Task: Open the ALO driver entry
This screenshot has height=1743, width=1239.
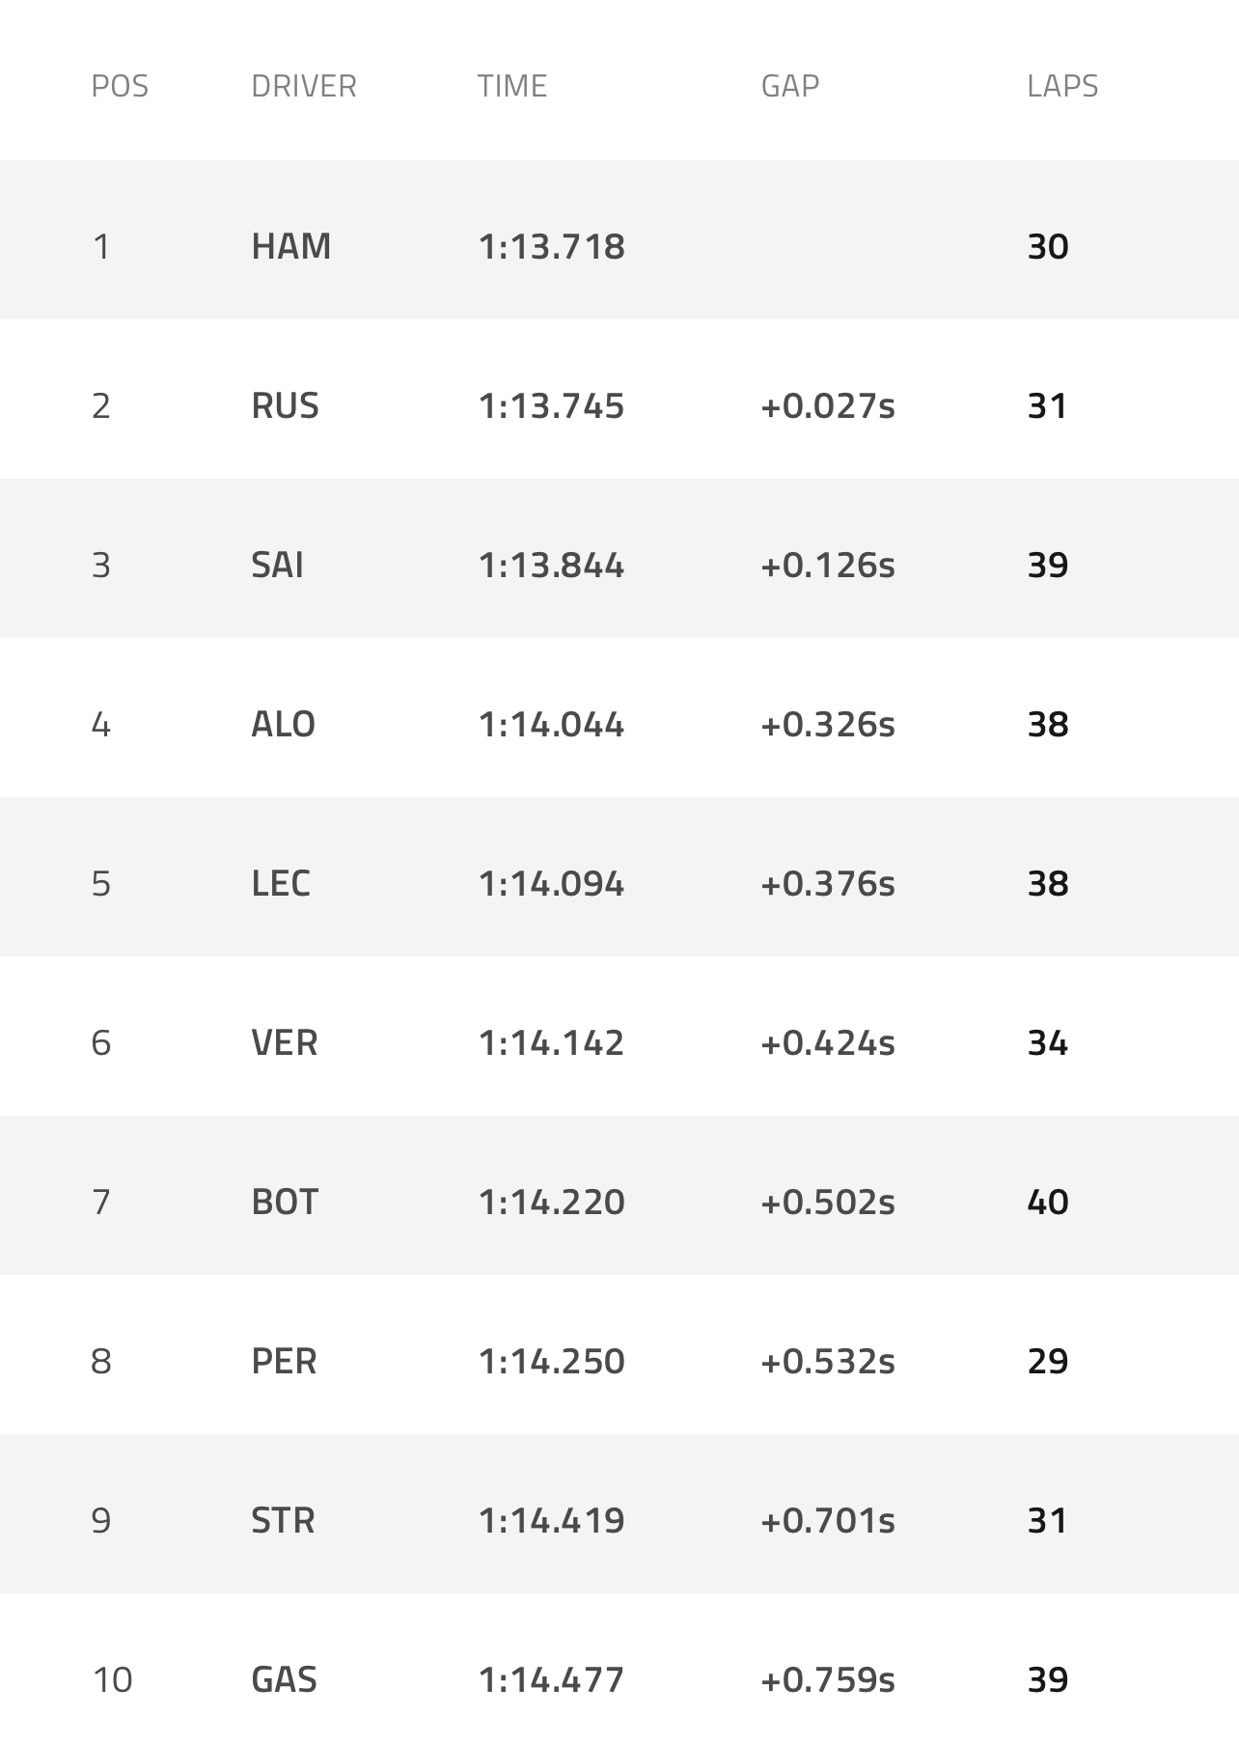Action: pyautogui.click(x=283, y=725)
